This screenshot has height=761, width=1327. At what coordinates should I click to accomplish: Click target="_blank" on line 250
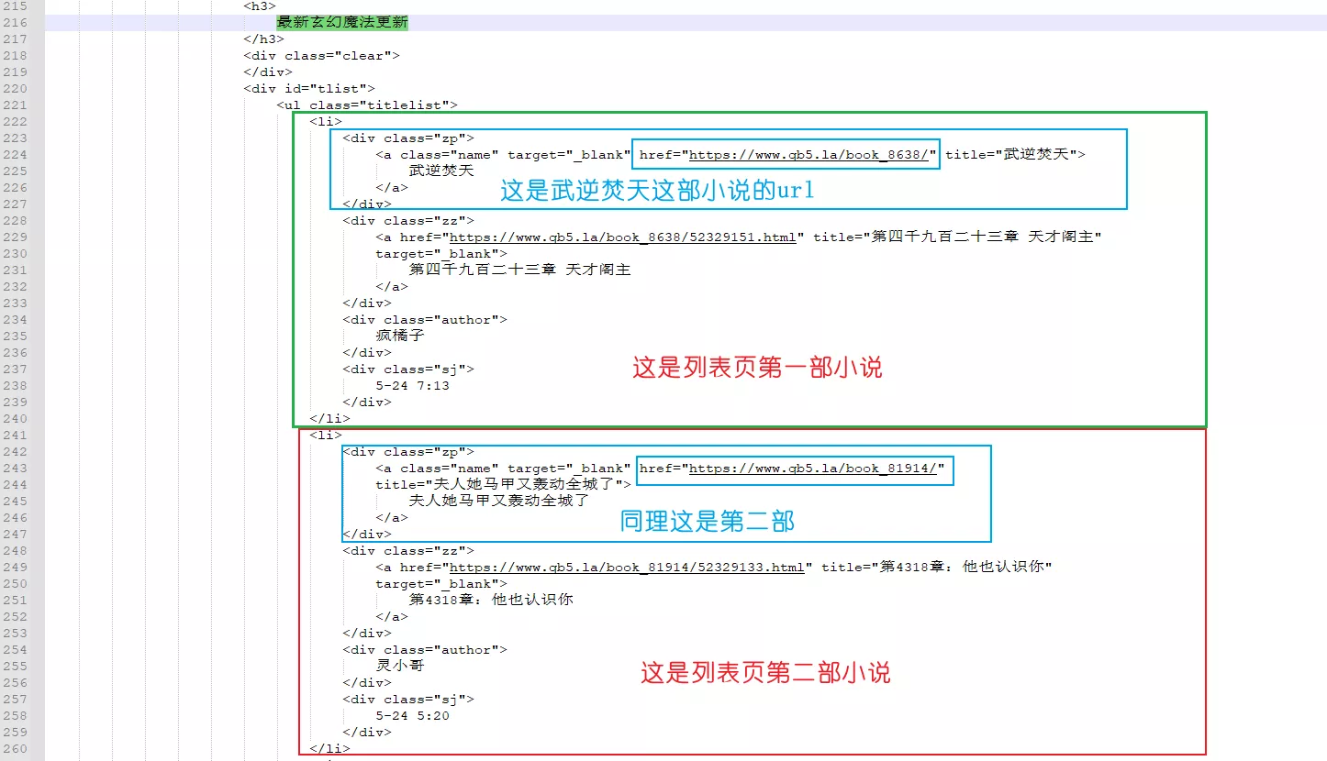click(x=441, y=584)
